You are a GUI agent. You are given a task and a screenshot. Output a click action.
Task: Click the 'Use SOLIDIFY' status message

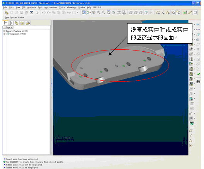click(34, 162)
